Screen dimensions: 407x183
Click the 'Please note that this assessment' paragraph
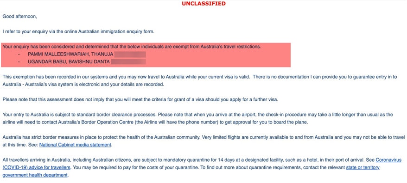[x=140, y=100]
